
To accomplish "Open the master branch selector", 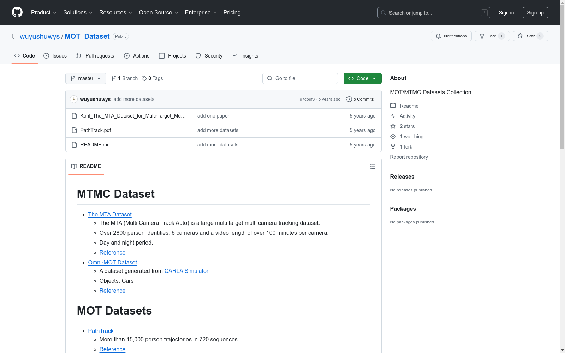I will [x=86, y=78].
